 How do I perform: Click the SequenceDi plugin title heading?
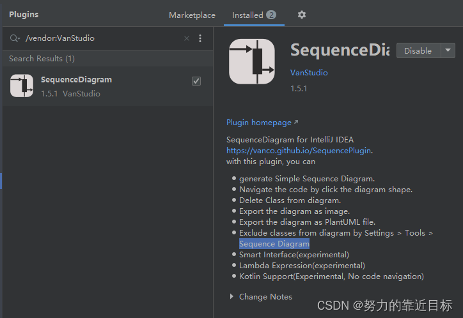340,50
